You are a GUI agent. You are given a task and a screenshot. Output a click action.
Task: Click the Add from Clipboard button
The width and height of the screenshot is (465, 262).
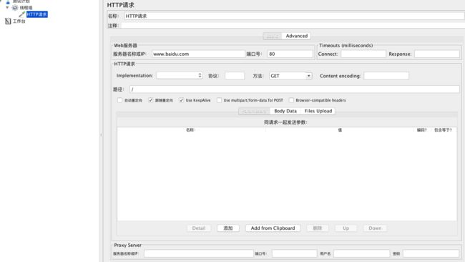tap(273, 228)
